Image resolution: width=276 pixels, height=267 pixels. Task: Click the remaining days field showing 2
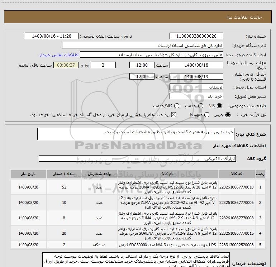(103, 65)
